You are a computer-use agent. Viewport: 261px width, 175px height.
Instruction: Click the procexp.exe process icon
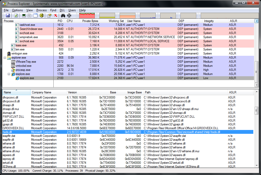[x=13, y=70]
